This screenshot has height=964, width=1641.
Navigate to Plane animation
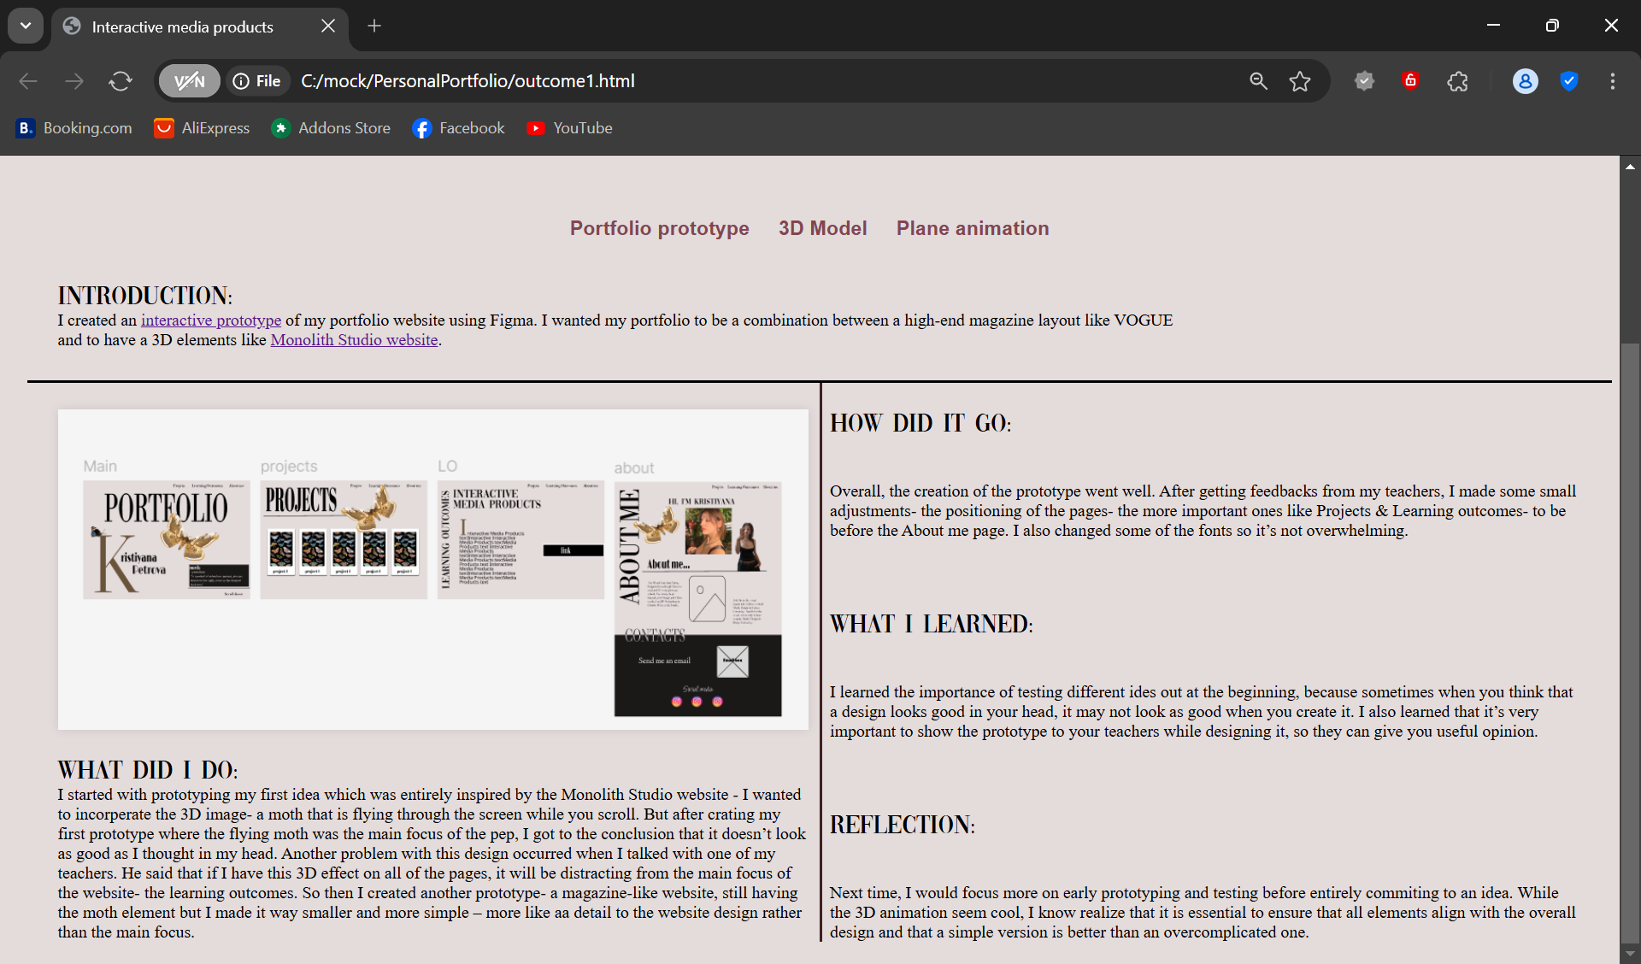pyautogui.click(x=972, y=228)
